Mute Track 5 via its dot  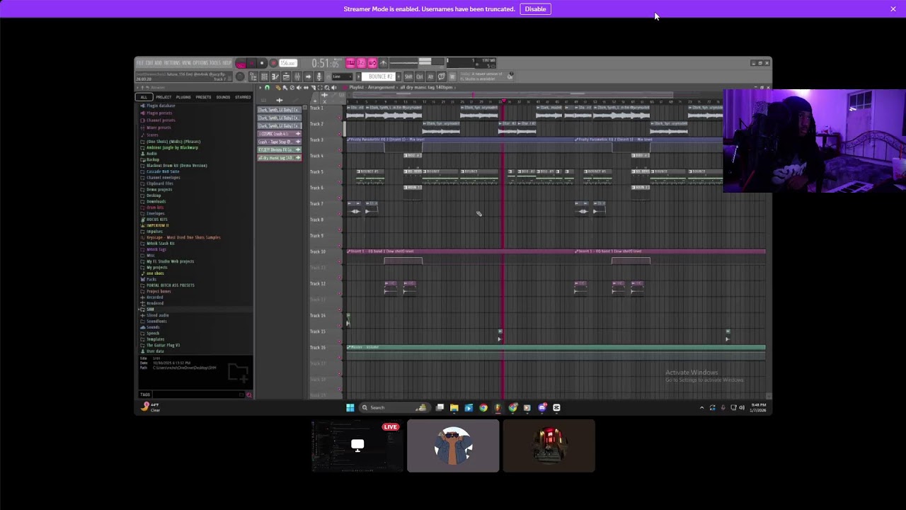[x=339, y=182]
